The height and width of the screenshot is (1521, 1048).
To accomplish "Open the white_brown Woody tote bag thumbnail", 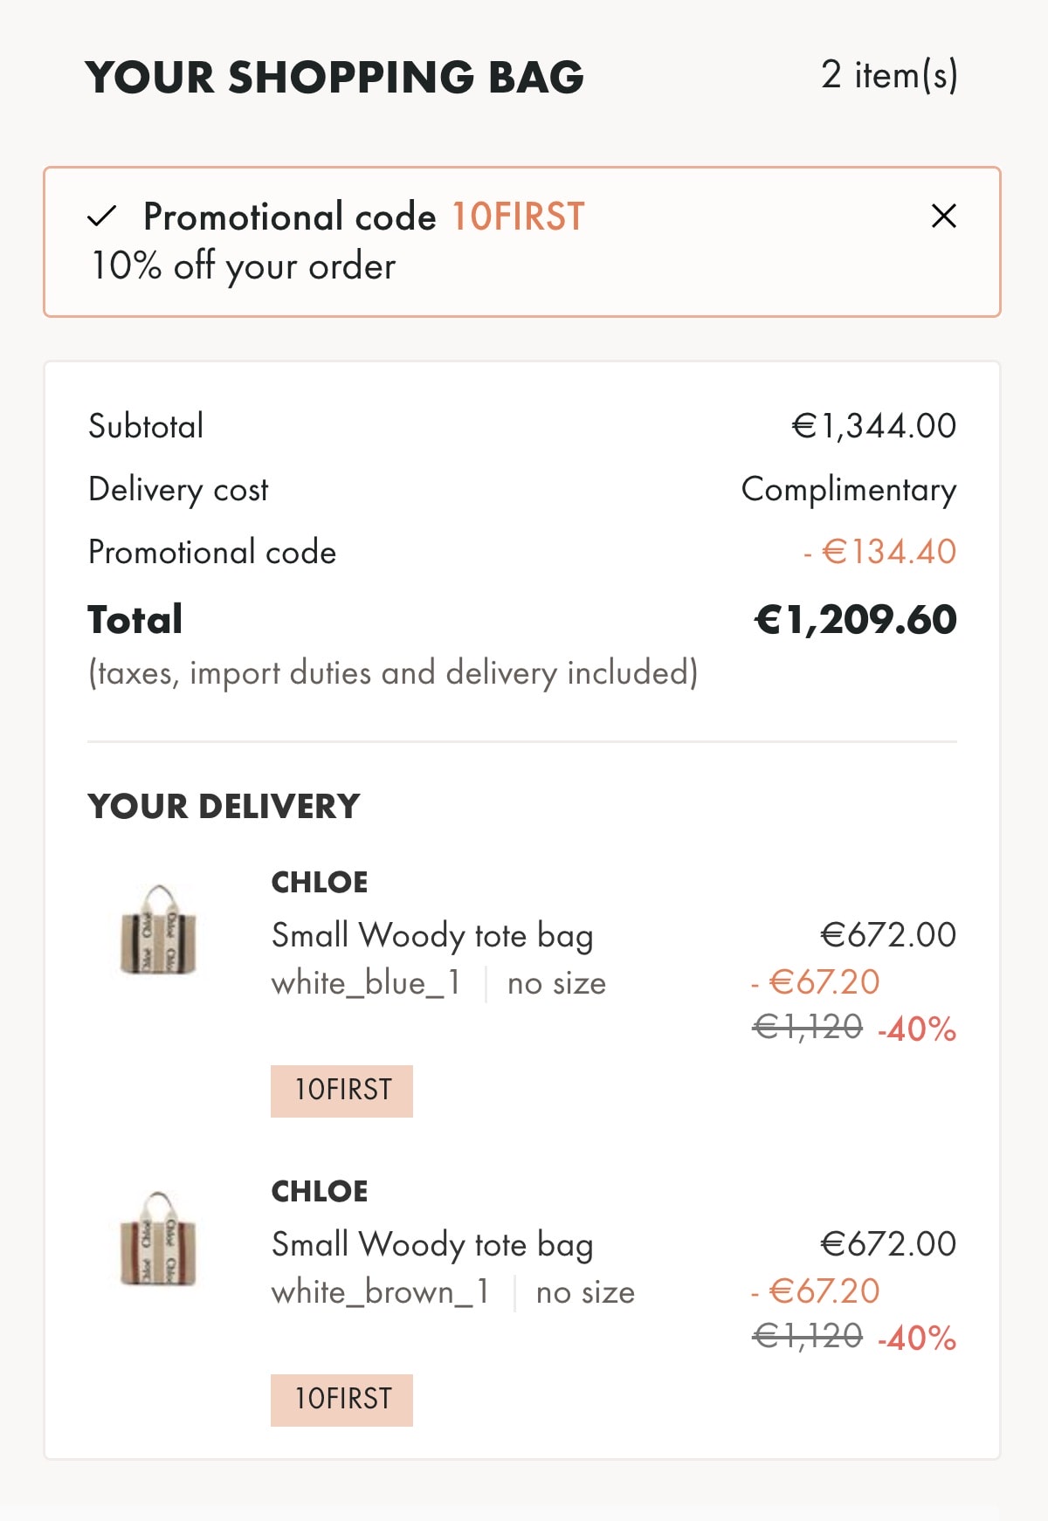I will pos(158,1239).
